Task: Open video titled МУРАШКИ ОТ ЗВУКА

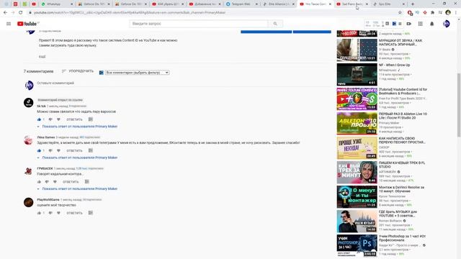Action: click(400, 42)
